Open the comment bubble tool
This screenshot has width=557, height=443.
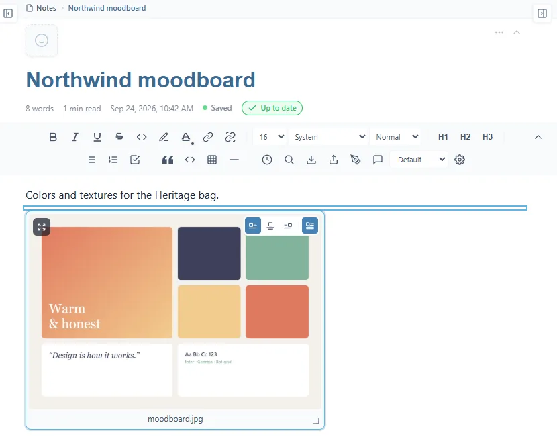pyautogui.click(x=378, y=160)
